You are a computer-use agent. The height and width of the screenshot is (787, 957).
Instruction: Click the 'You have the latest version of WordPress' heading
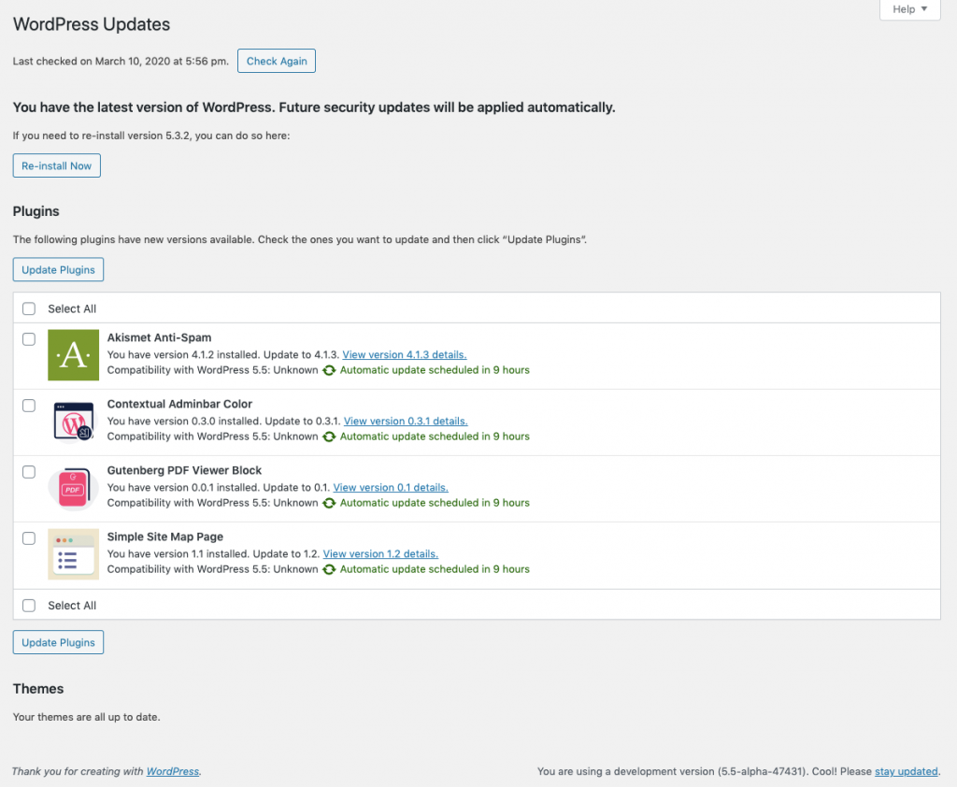(x=314, y=107)
